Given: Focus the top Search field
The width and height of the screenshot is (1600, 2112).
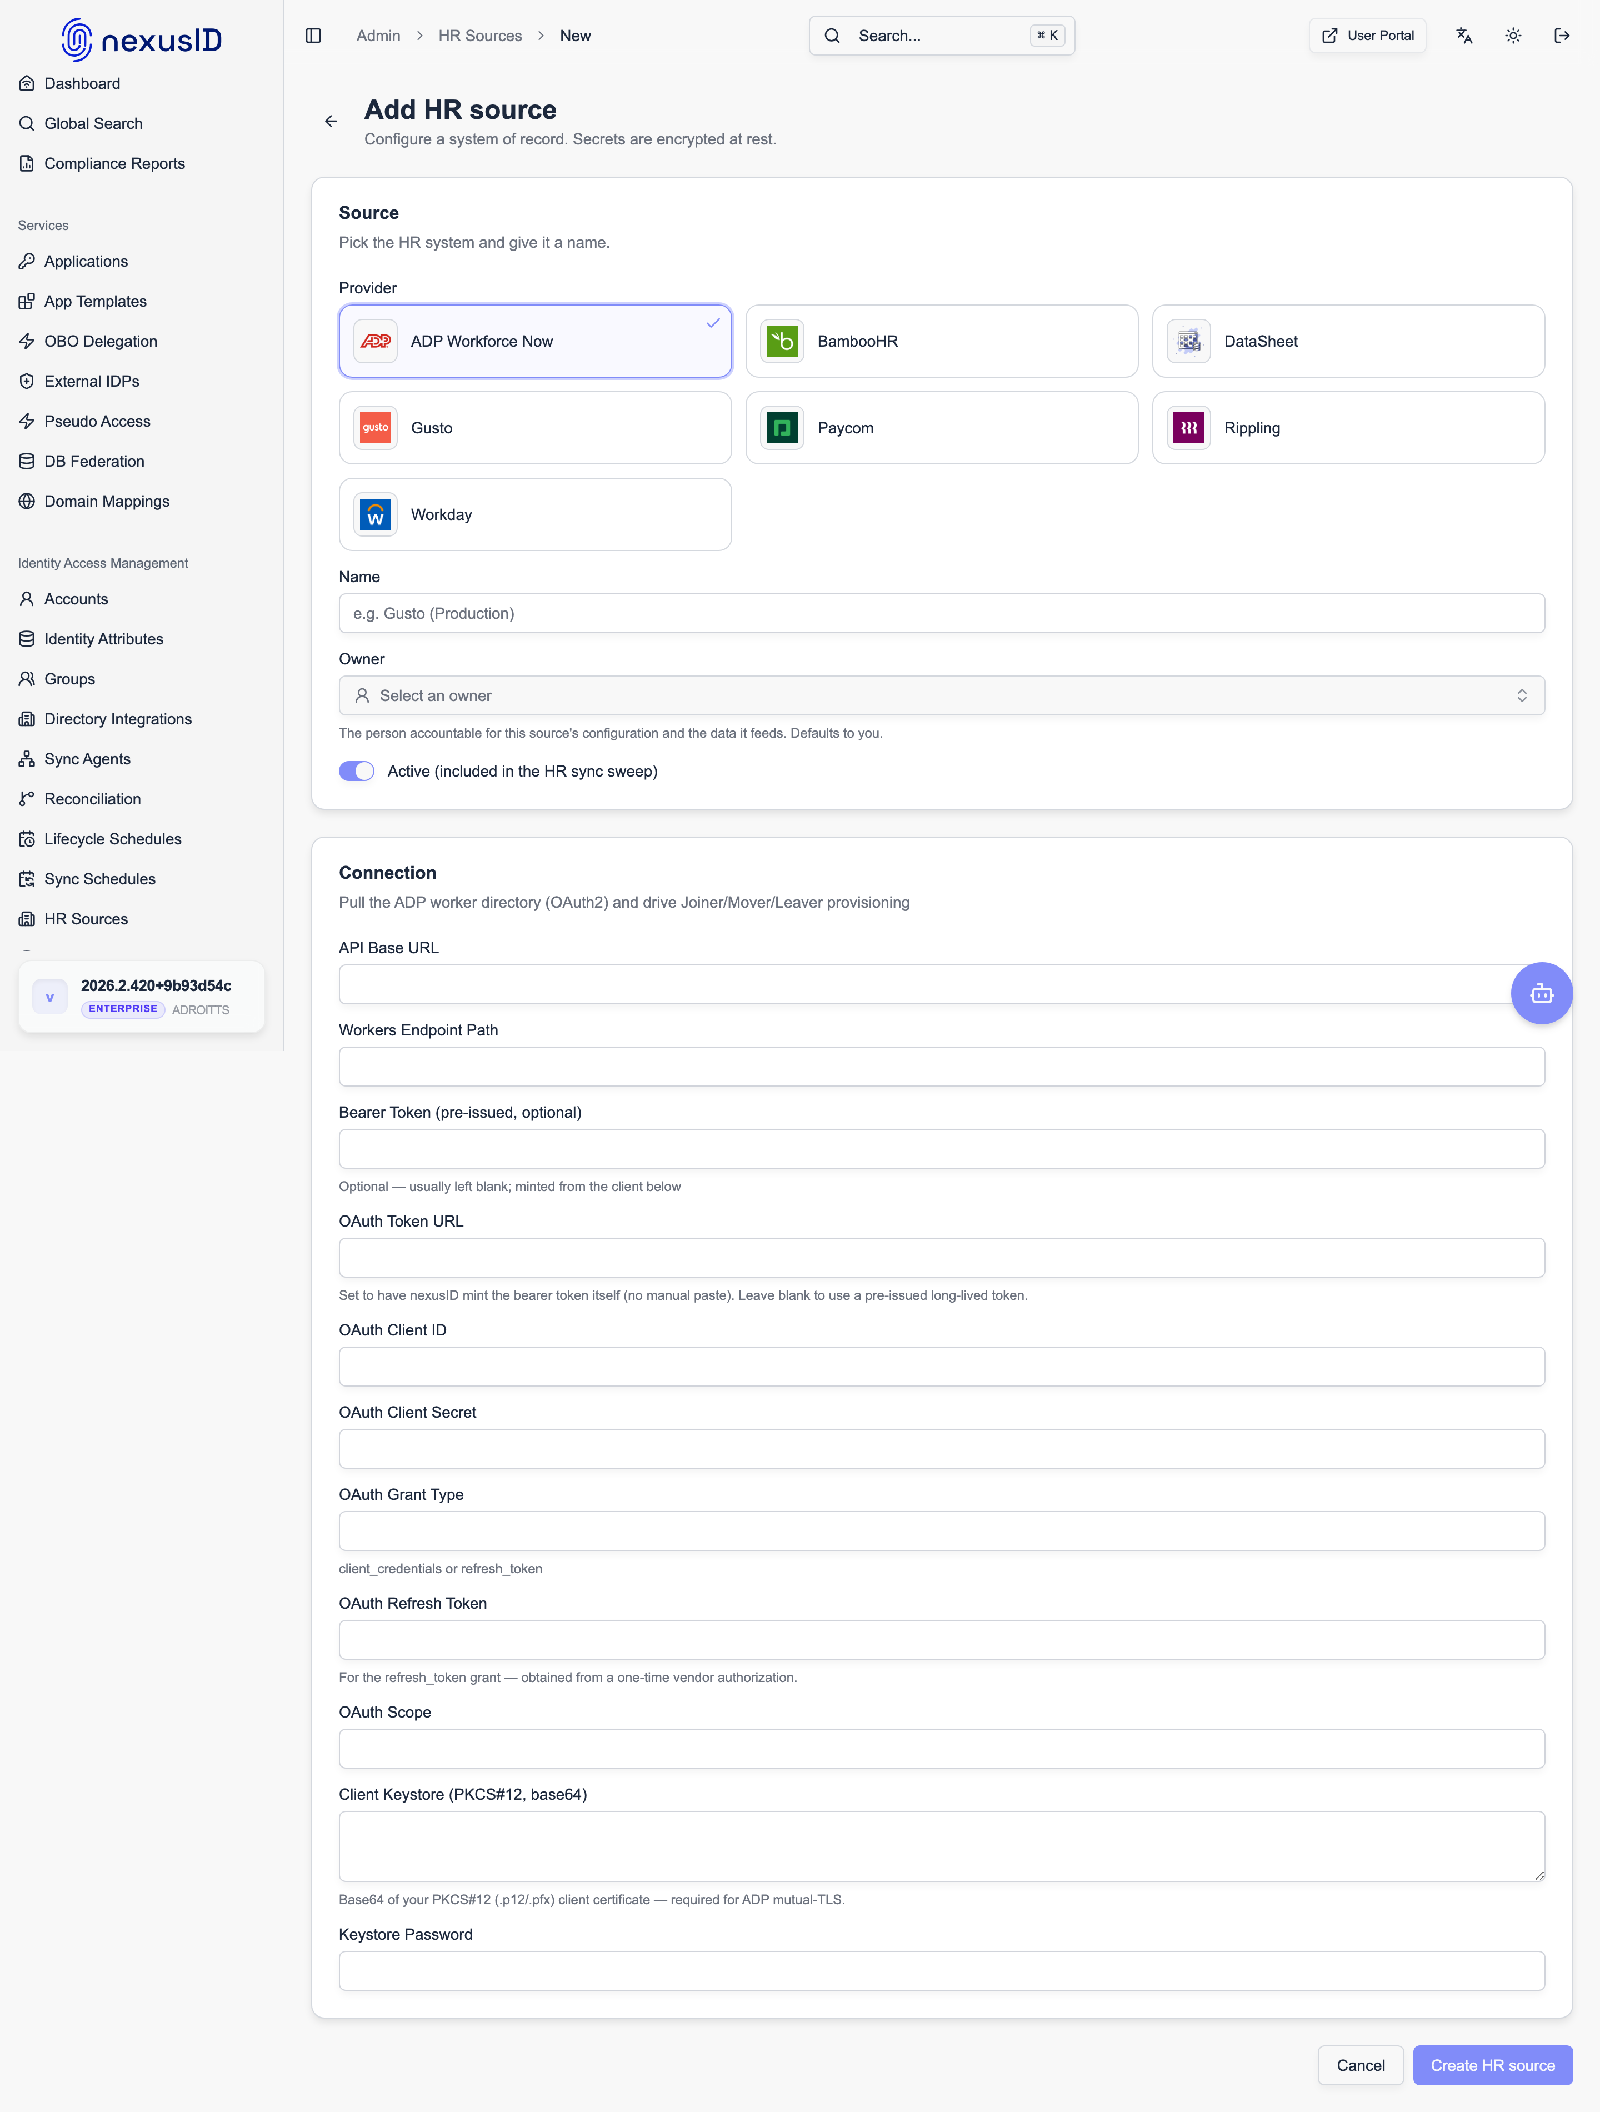Looking at the screenshot, I should point(941,36).
